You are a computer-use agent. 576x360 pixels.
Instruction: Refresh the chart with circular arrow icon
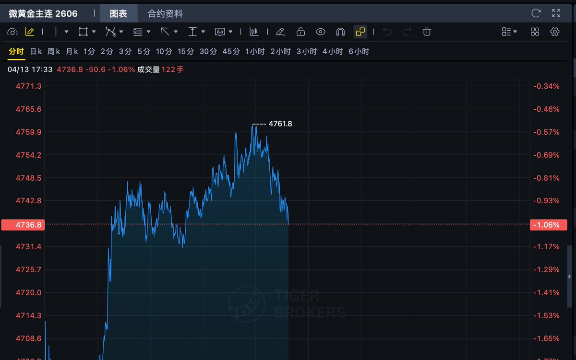click(x=536, y=13)
